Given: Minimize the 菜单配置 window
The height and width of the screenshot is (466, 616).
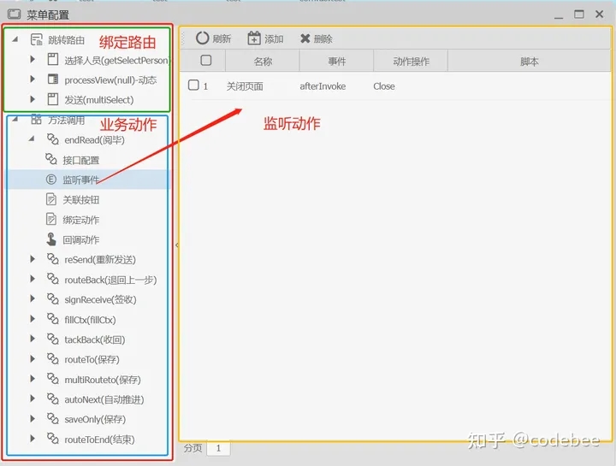Looking at the screenshot, I should pyautogui.click(x=559, y=18).
